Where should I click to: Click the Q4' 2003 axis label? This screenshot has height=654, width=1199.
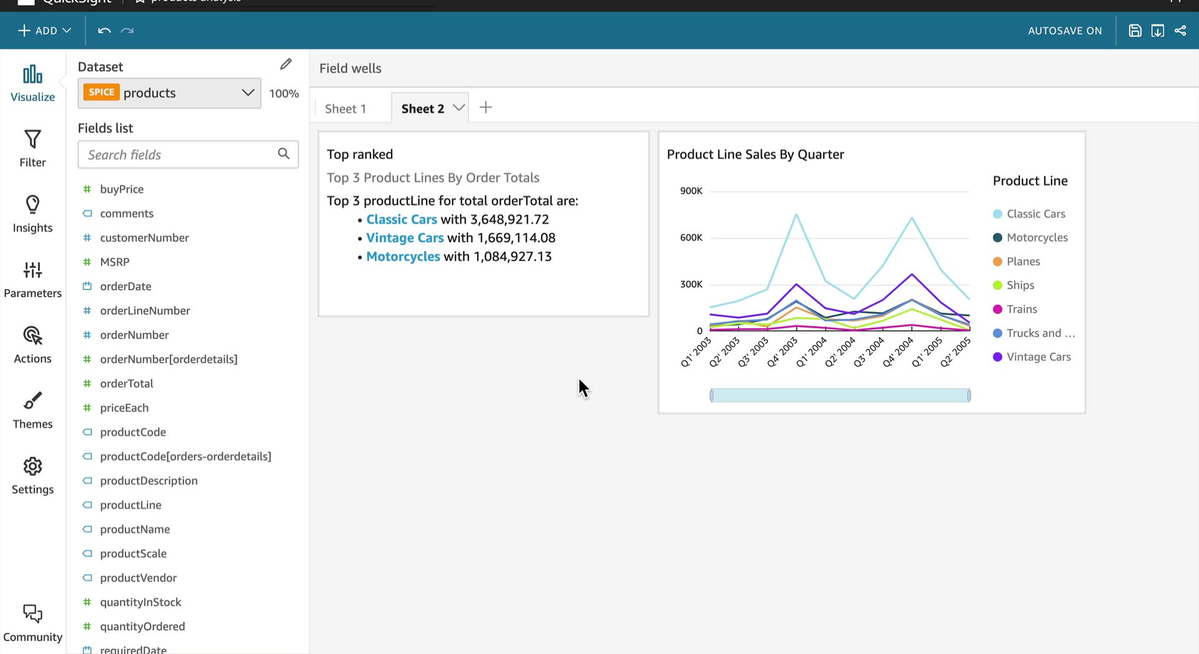[x=782, y=352]
